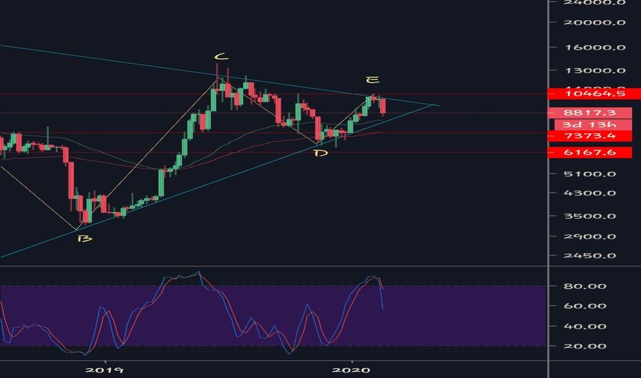Screen dimensions: 641x378
Task: Click the 2020 time axis label
Action: [x=351, y=370]
